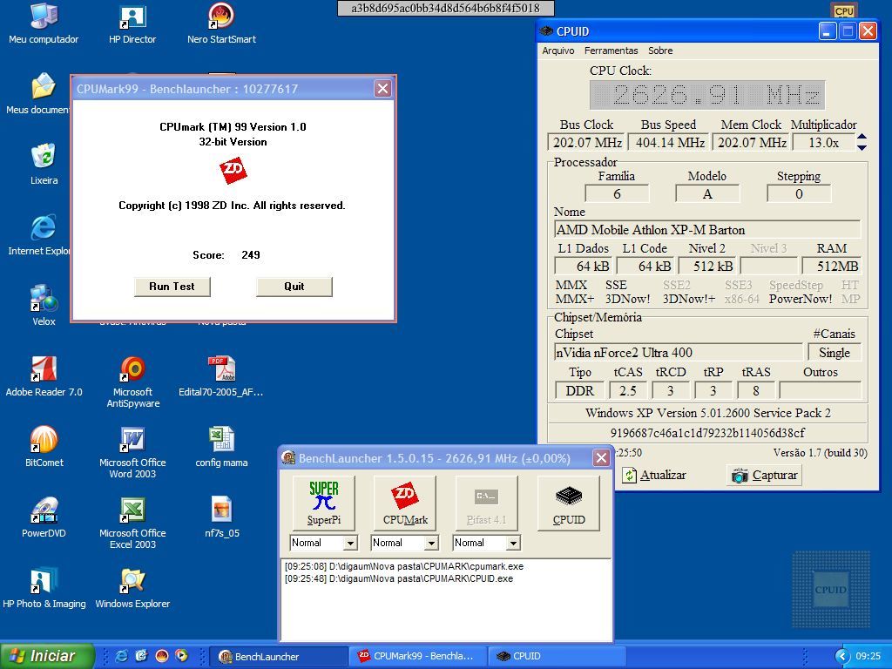Open the Iniciar start menu
892x669 pixels.
pyautogui.click(x=47, y=656)
